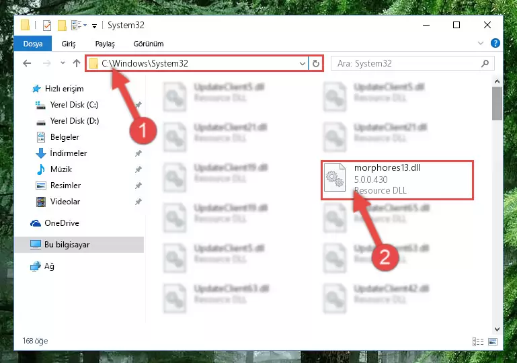
Task: Open the blue Help question mark icon
Action: [x=495, y=43]
